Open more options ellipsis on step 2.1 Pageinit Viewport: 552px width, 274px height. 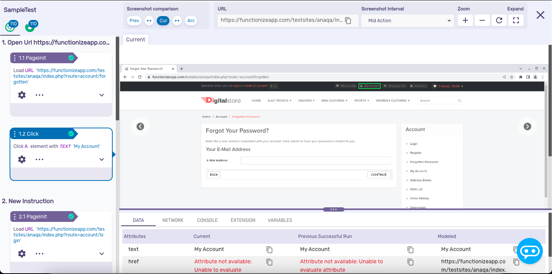pos(39,254)
